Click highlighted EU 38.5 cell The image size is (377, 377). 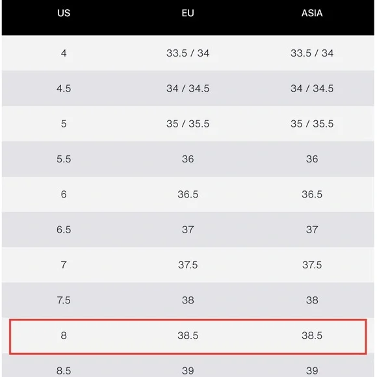coord(188,335)
